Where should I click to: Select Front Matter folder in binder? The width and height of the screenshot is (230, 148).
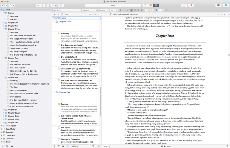pos(11,126)
